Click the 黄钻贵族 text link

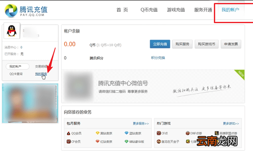point(106,133)
